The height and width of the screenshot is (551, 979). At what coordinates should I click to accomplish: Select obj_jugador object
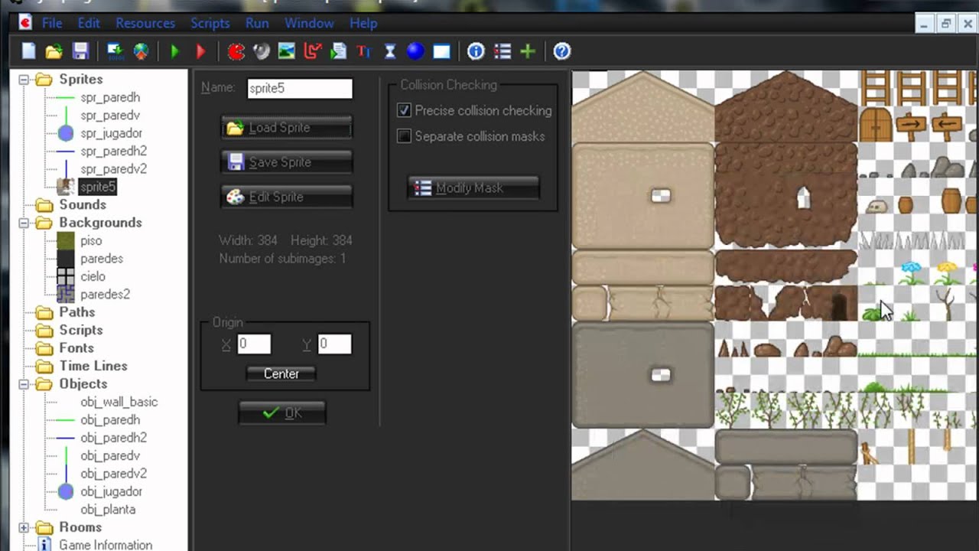[x=111, y=491]
